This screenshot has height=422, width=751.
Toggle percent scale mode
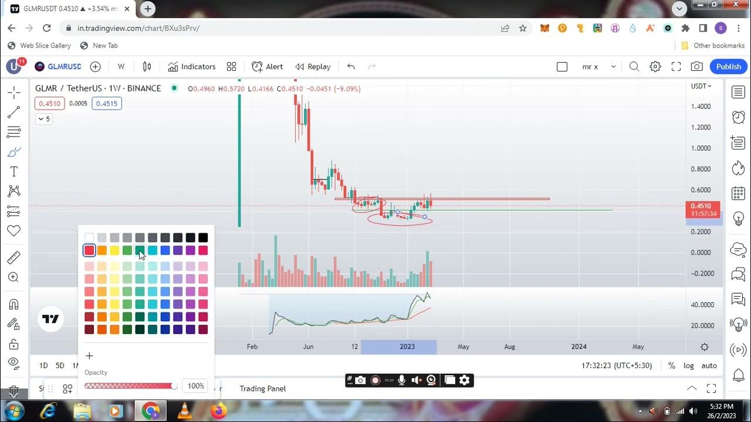672,366
